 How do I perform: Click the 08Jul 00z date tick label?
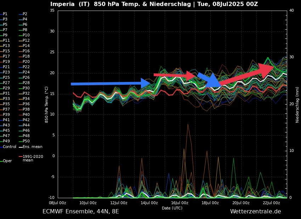57,203
